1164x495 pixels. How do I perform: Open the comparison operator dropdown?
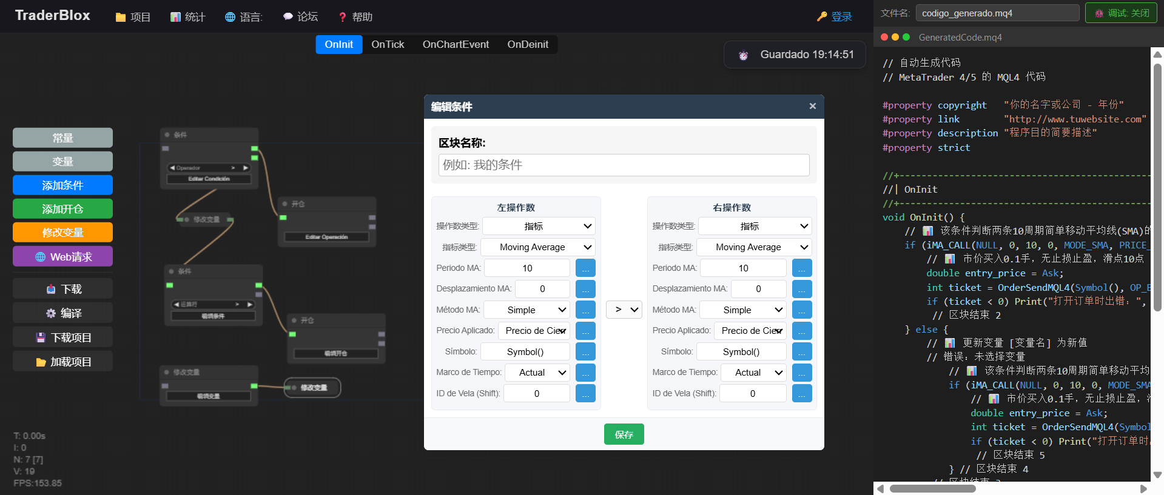pyautogui.click(x=624, y=310)
